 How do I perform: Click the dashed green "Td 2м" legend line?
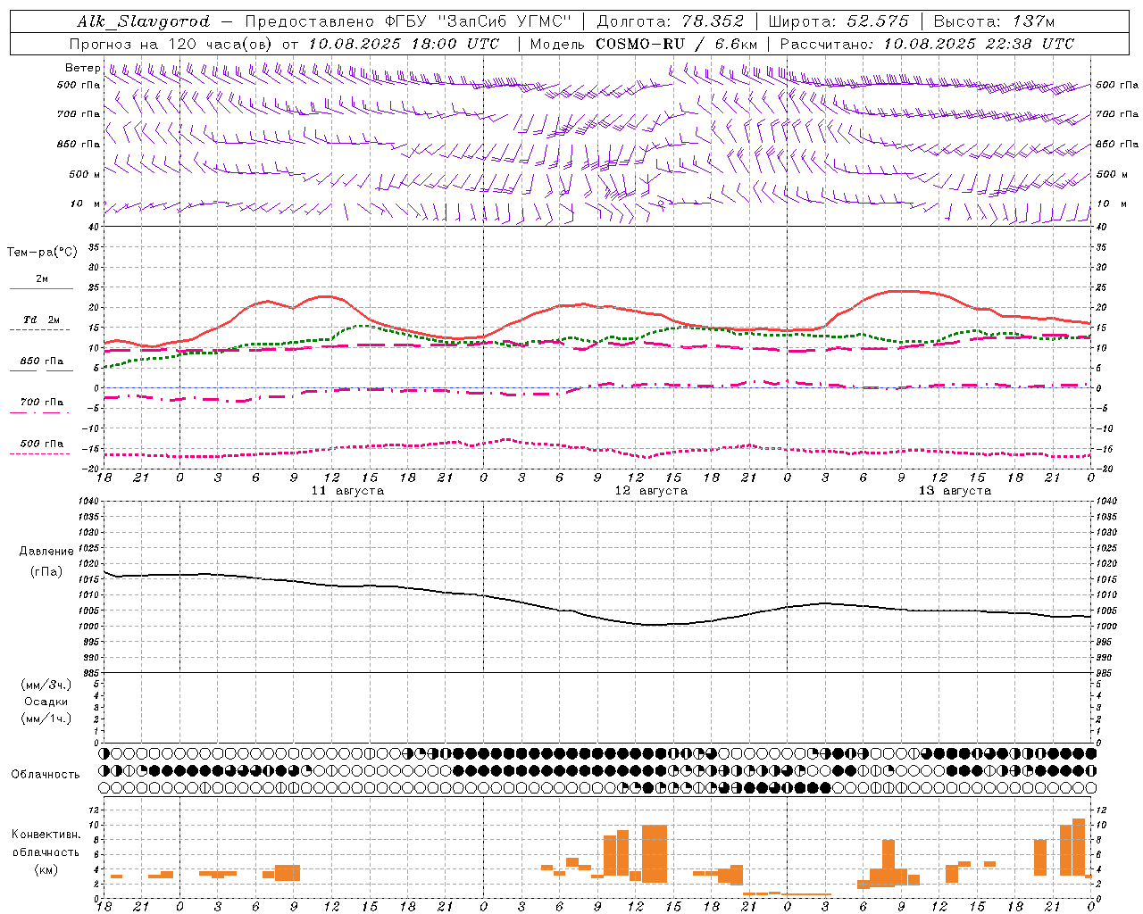pos(39,330)
